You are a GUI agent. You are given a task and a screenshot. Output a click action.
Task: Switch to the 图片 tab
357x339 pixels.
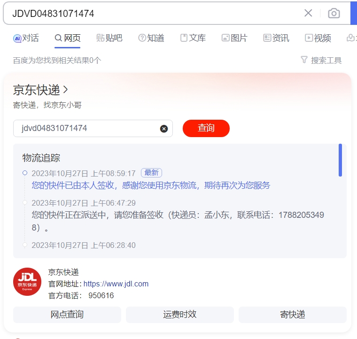point(234,38)
